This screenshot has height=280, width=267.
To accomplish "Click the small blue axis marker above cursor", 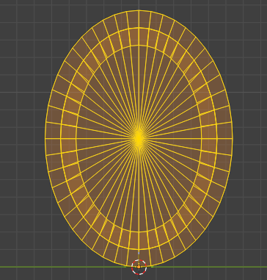I will click(x=139, y=253).
